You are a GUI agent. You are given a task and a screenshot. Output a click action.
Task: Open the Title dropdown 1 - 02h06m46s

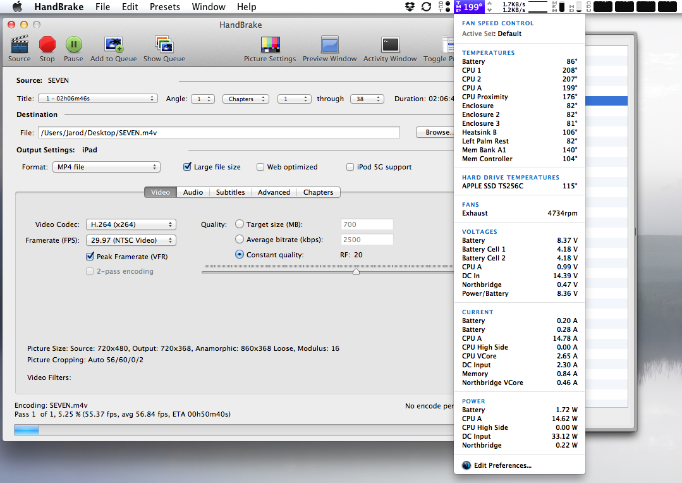tap(98, 99)
